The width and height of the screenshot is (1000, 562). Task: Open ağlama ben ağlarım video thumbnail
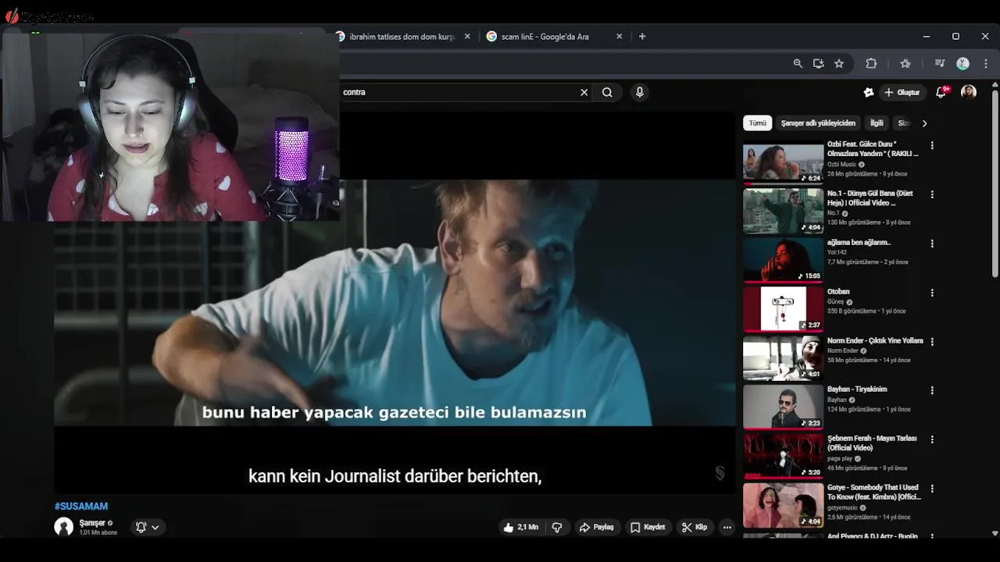783,261
